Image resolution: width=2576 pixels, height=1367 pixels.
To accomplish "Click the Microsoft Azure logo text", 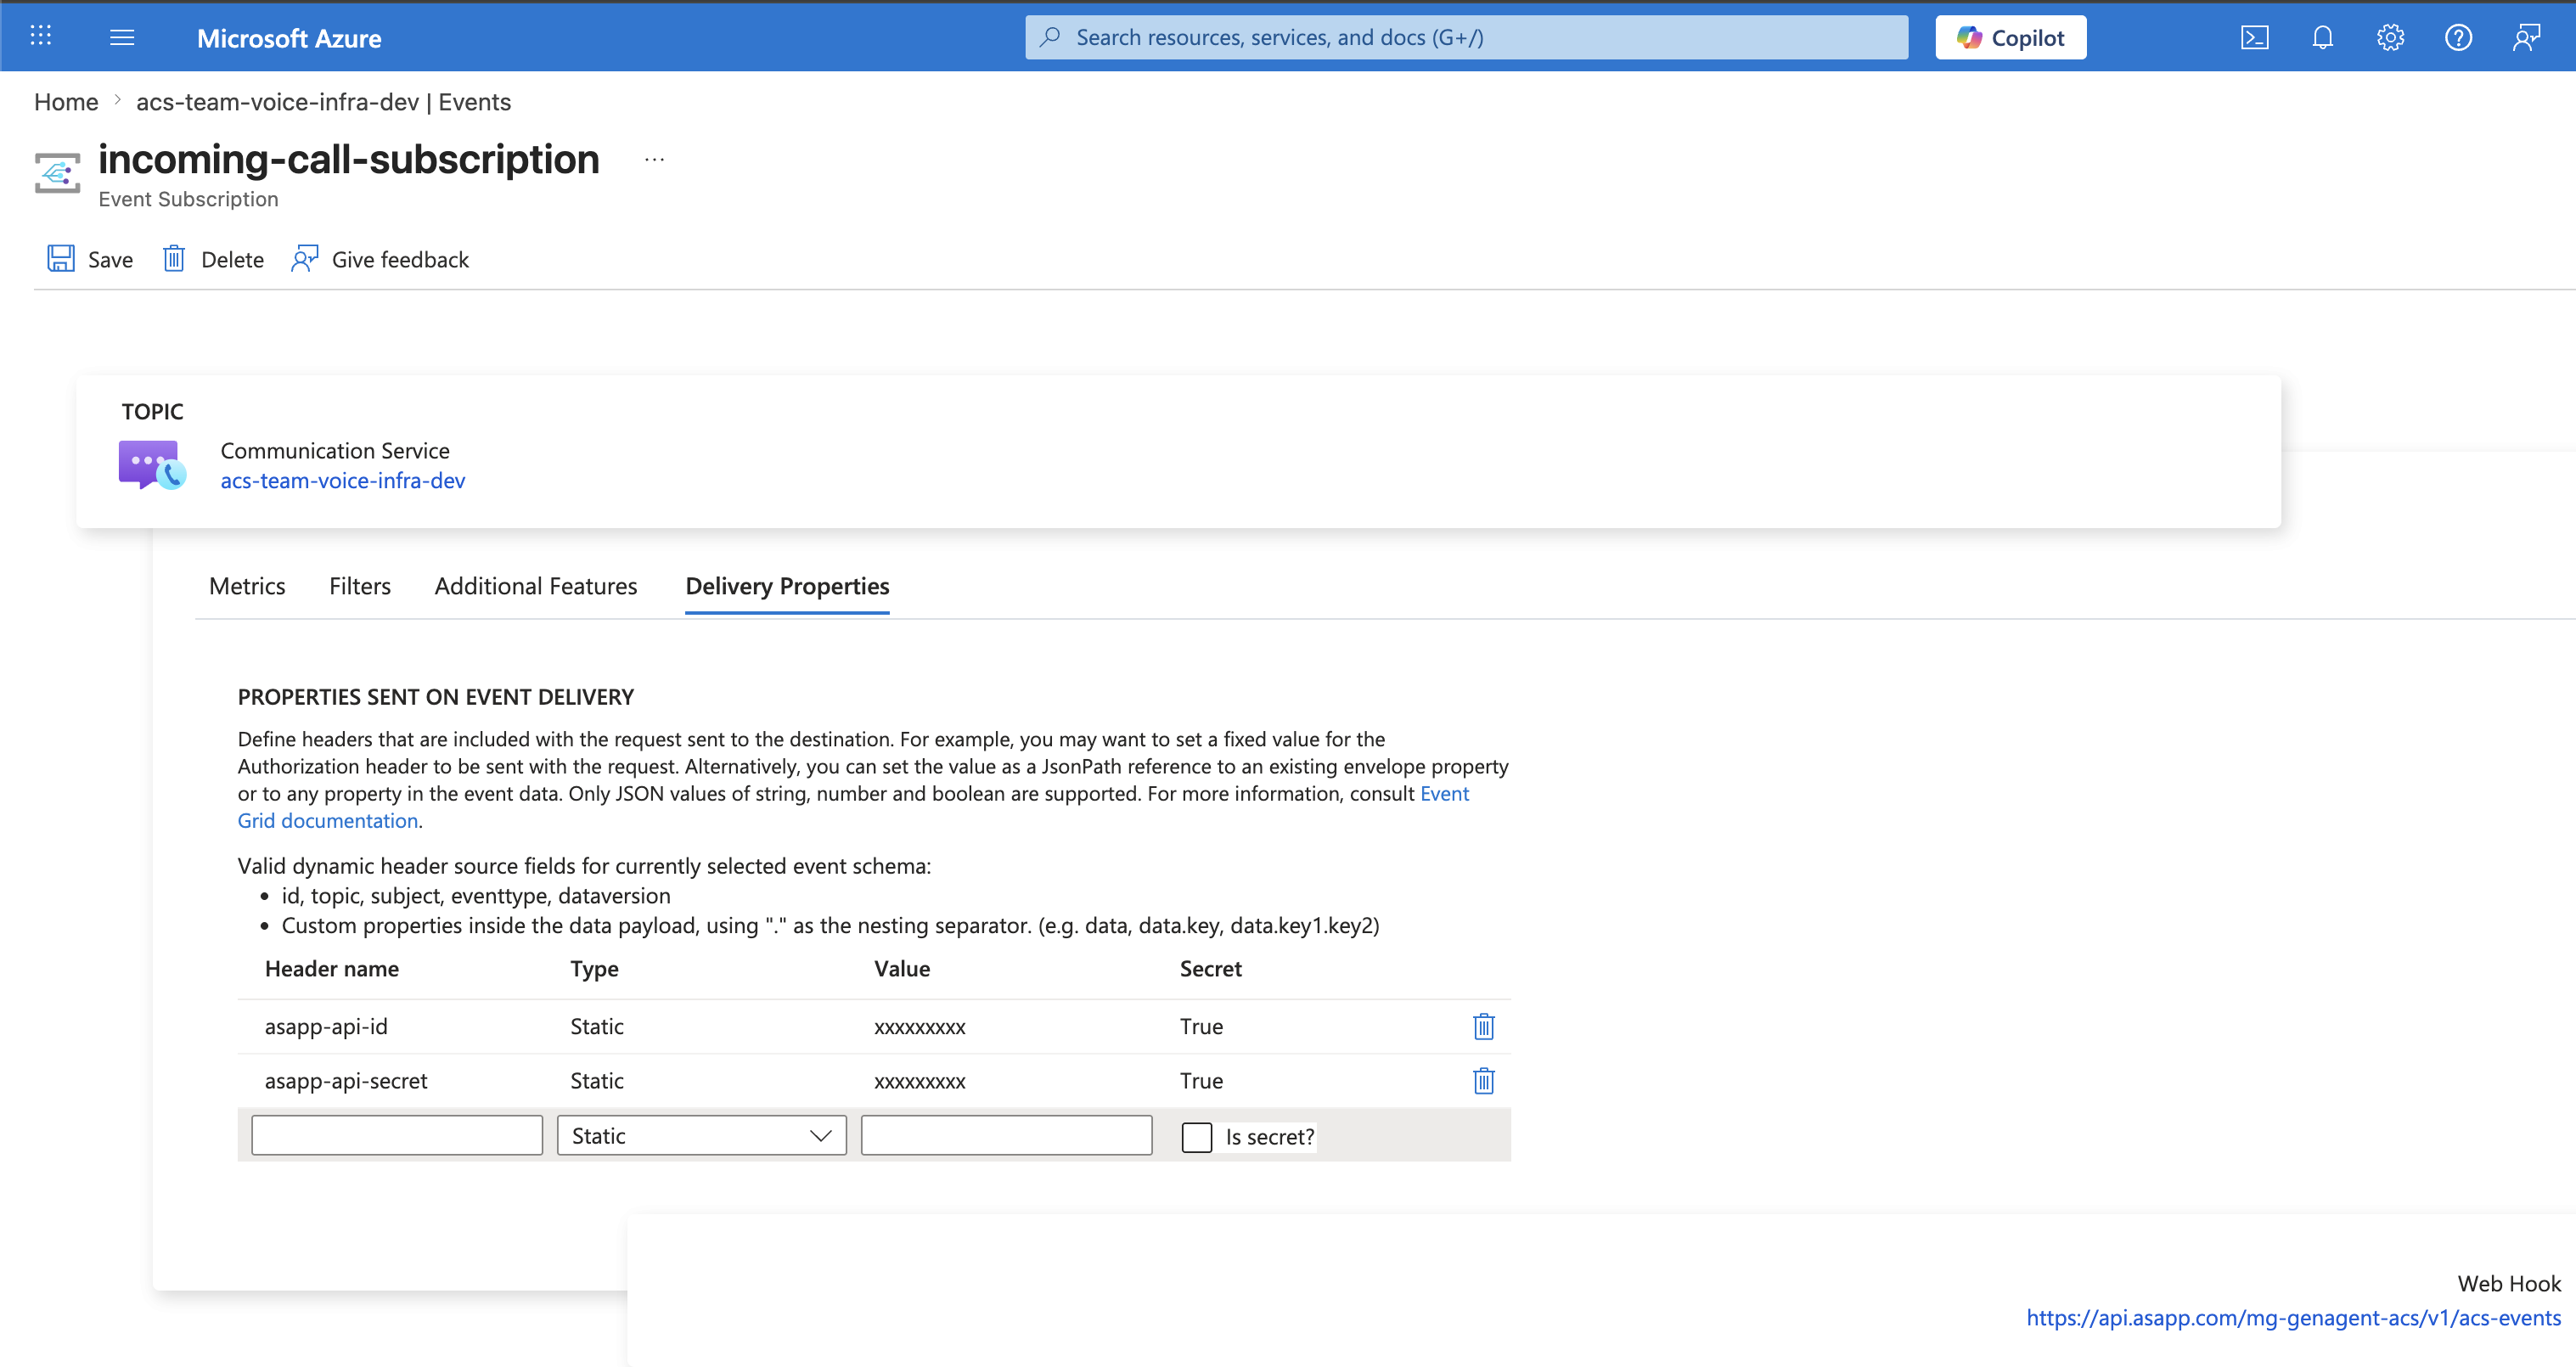I will point(289,38).
